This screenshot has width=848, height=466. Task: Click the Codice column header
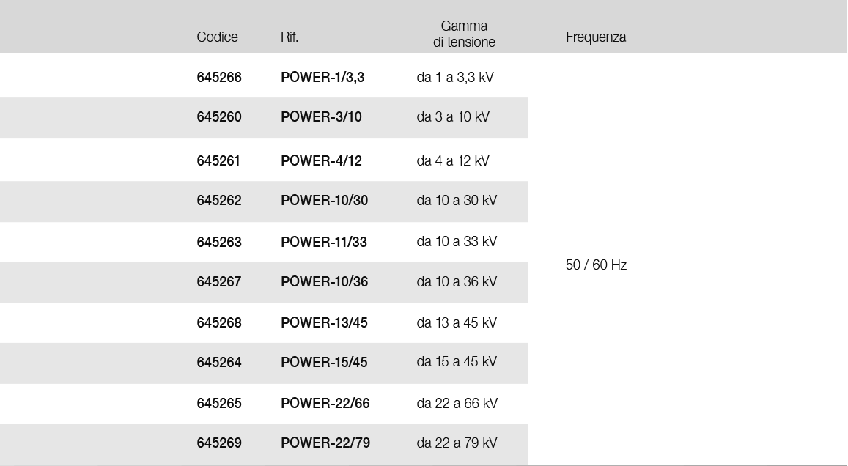[217, 37]
